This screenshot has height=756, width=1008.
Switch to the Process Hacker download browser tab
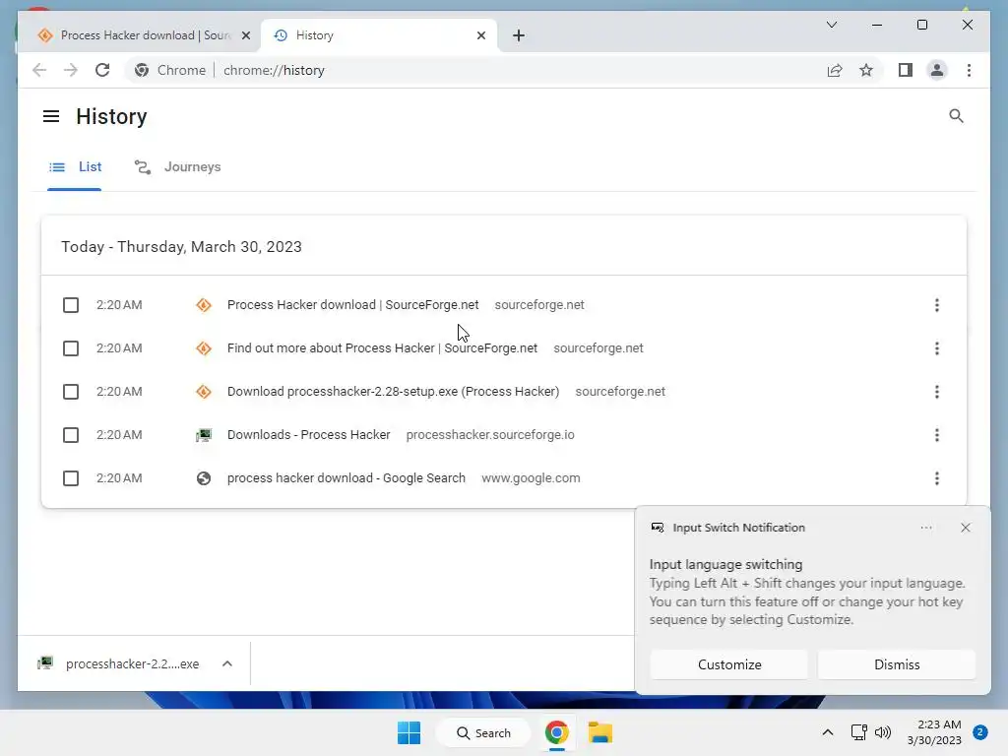(x=138, y=35)
